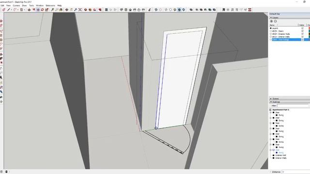This screenshot has height=174, width=310.
Task: Select the Shapes rectangle tool
Action: tap(21, 10)
